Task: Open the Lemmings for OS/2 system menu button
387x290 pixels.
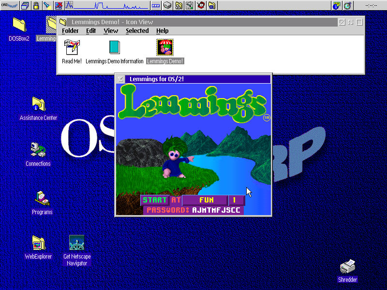Action: [120, 79]
